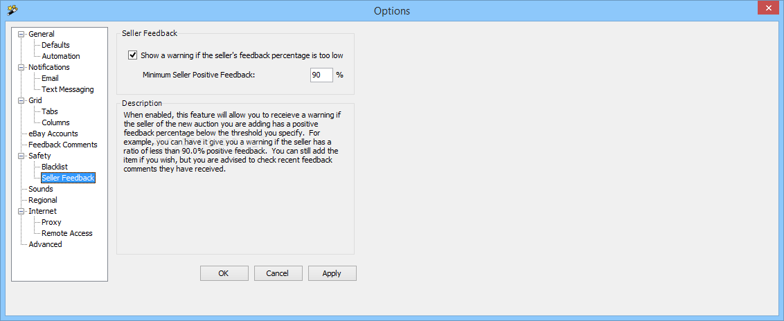The width and height of the screenshot is (784, 321).
Task: Collapse the Grid tree node
Action: point(21,100)
